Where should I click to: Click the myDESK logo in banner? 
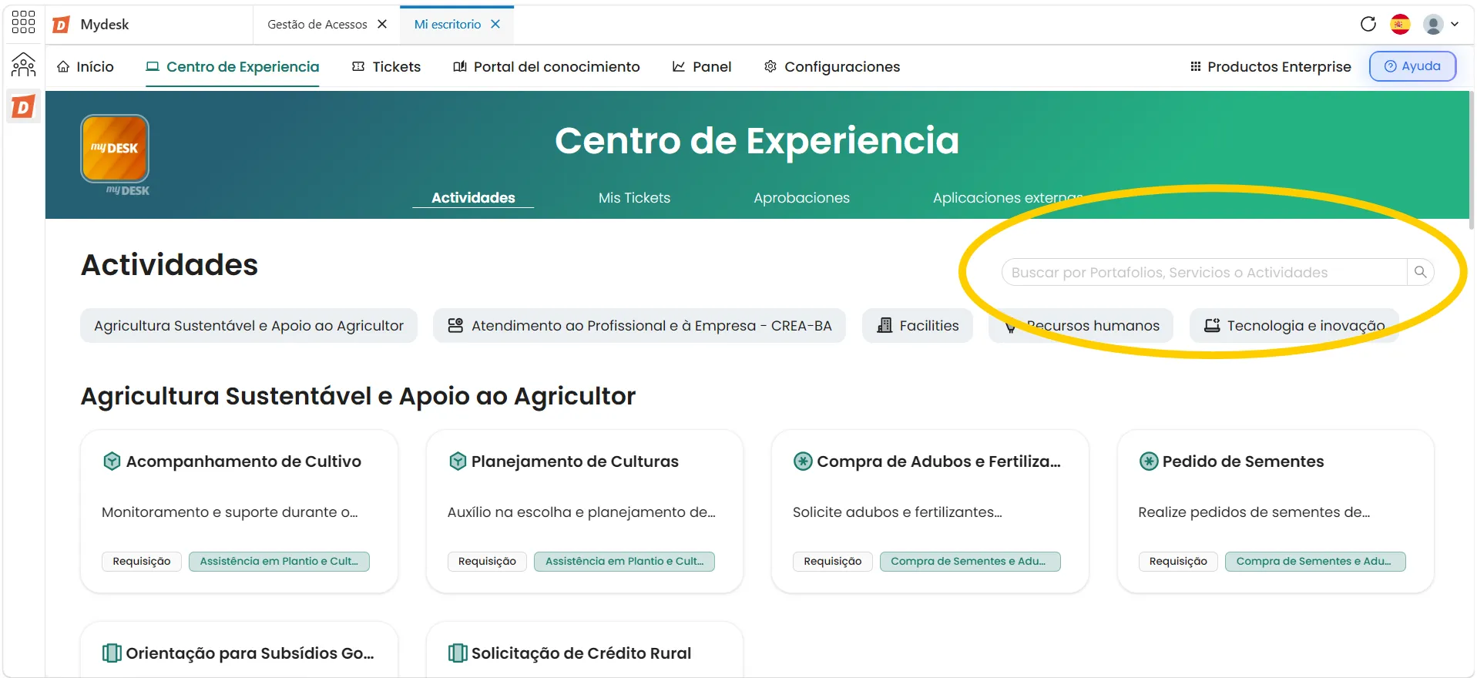[x=115, y=149]
